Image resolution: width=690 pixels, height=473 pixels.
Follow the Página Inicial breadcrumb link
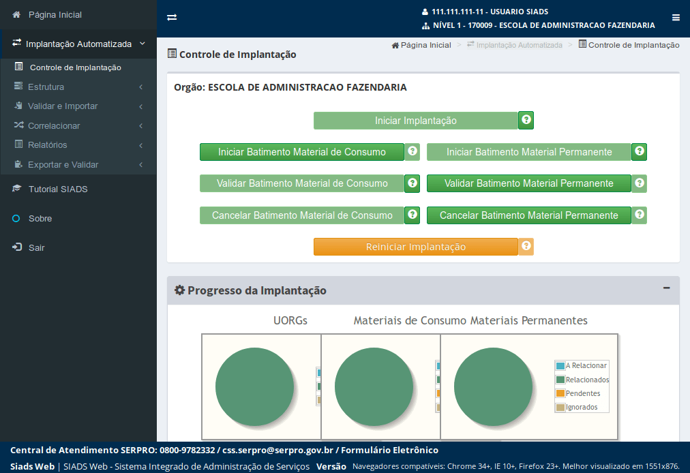[x=421, y=45]
